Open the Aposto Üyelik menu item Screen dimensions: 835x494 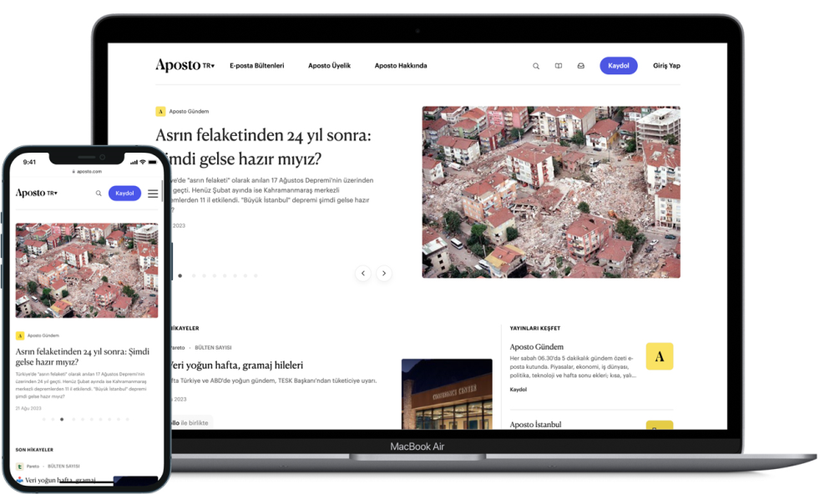pos(329,66)
